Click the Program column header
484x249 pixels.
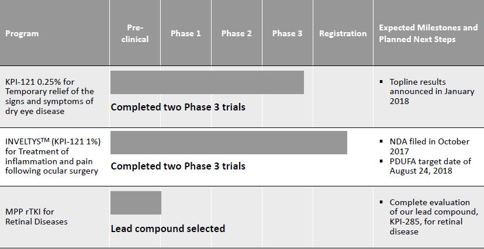tap(22, 33)
